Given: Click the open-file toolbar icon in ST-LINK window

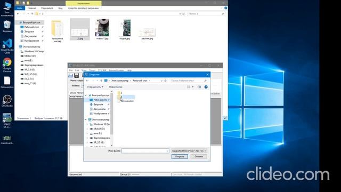Looking at the screenshot, I should coord(71,75).
